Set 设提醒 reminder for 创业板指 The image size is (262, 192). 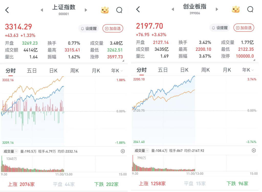220,28
